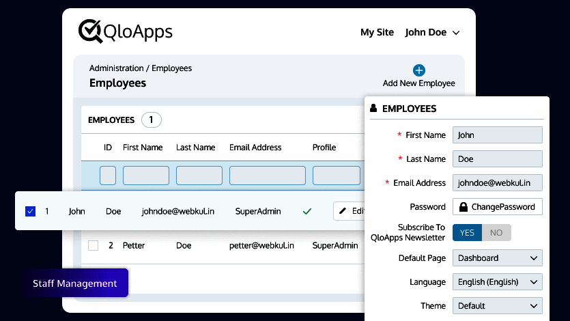The height and width of the screenshot is (321, 570).
Task: Click the plus icon to add employee
Action: (x=419, y=70)
